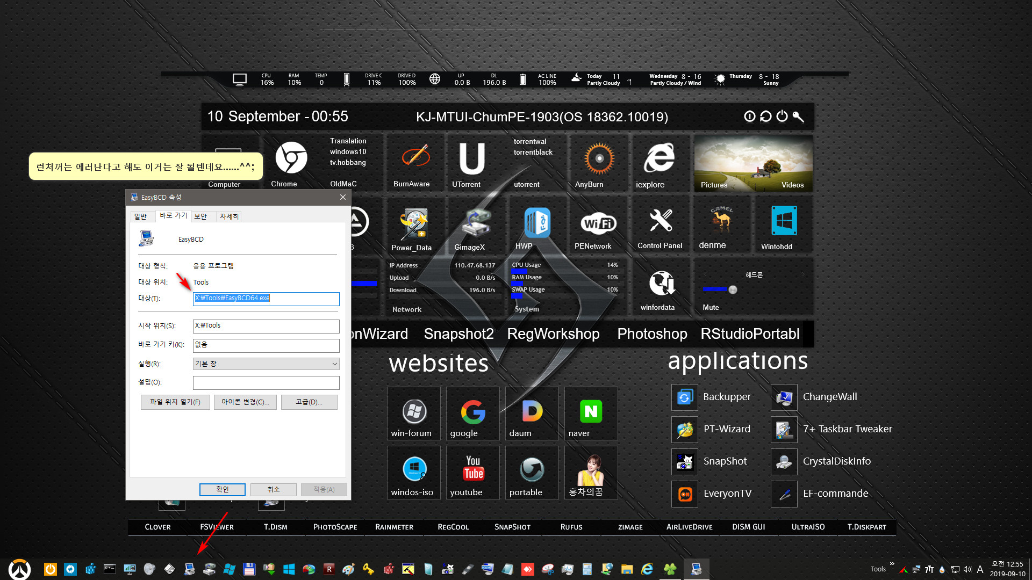This screenshot has width=1032, height=580.
Task: Click the power icon in launcher header
Action: (782, 117)
